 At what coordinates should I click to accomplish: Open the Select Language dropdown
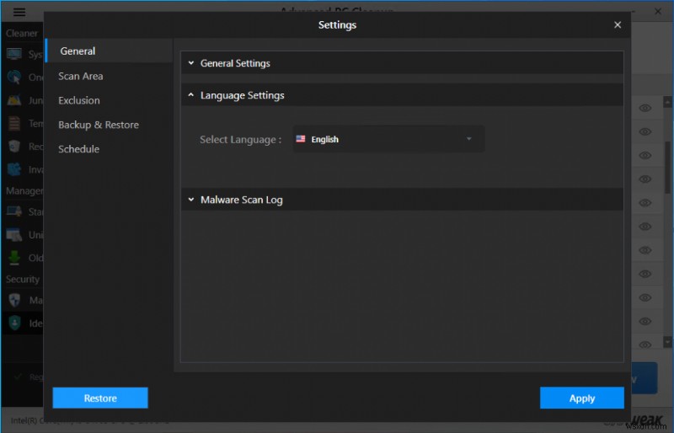click(388, 139)
